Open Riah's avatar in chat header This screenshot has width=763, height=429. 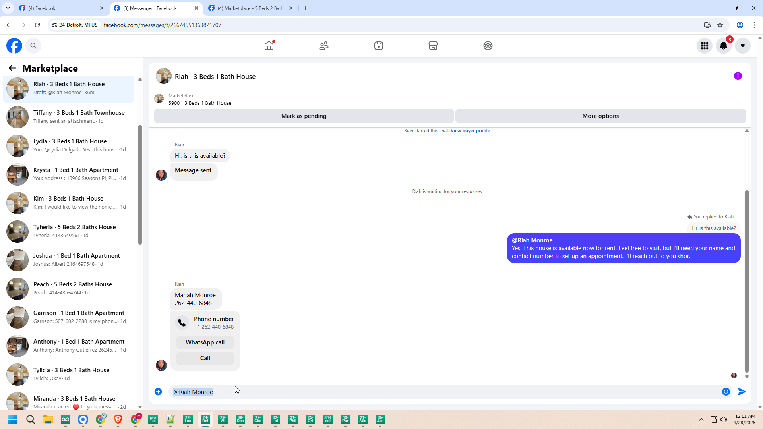[x=164, y=76]
